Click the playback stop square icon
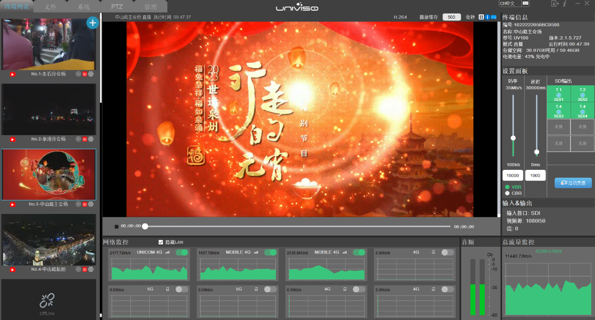This screenshot has width=595, height=320. point(116,227)
